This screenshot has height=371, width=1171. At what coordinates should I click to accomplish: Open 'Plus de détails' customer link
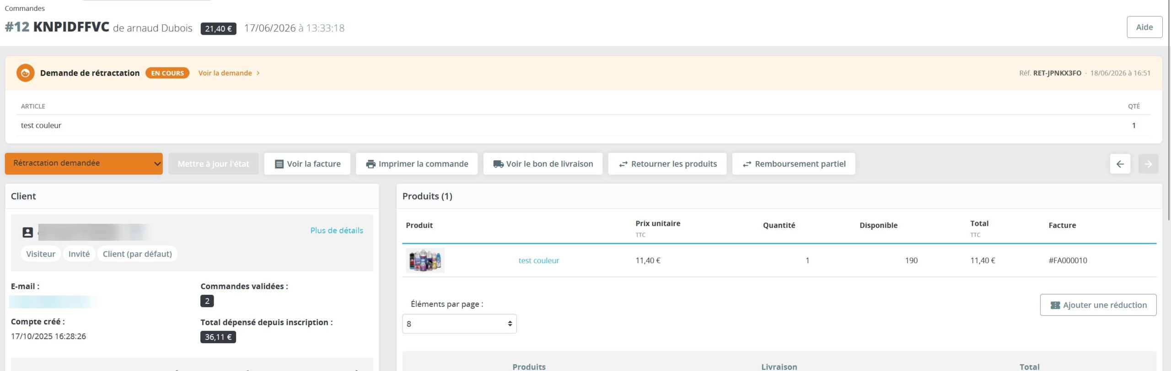tap(337, 230)
